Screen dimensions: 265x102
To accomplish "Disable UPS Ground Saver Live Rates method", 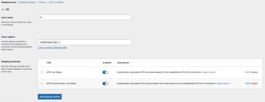I will click(x=105, y=83).
